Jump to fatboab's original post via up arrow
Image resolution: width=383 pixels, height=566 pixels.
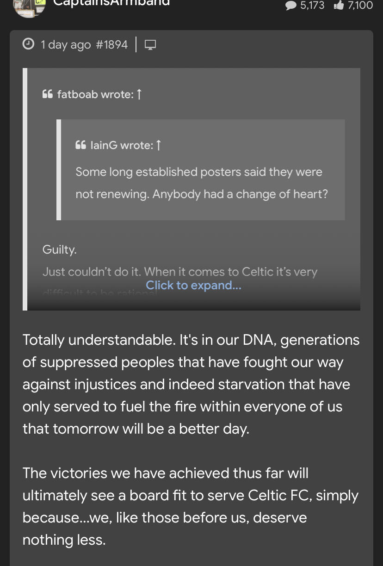point(139,94)
